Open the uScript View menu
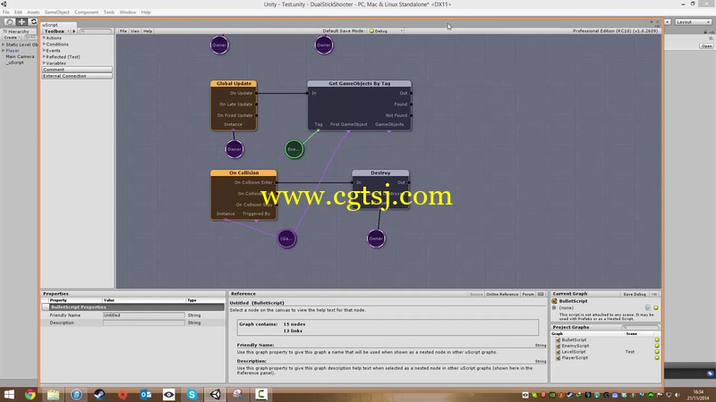The width and height of the screenshot is (716, 402). pyautogui.click(x=135, y=31)
